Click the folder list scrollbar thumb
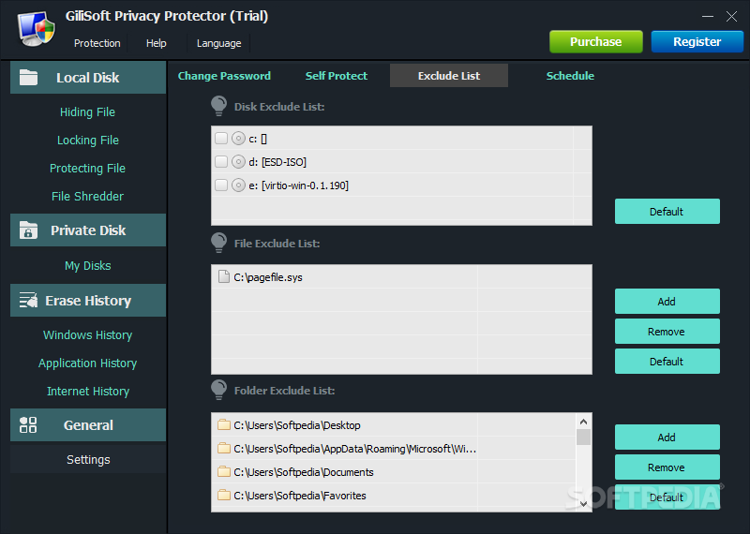750x534 pixels. click(583, 437)
